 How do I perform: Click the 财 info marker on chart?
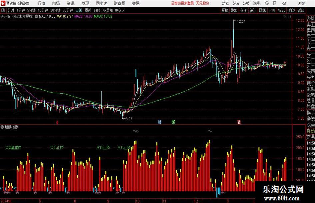pos(160,122)
